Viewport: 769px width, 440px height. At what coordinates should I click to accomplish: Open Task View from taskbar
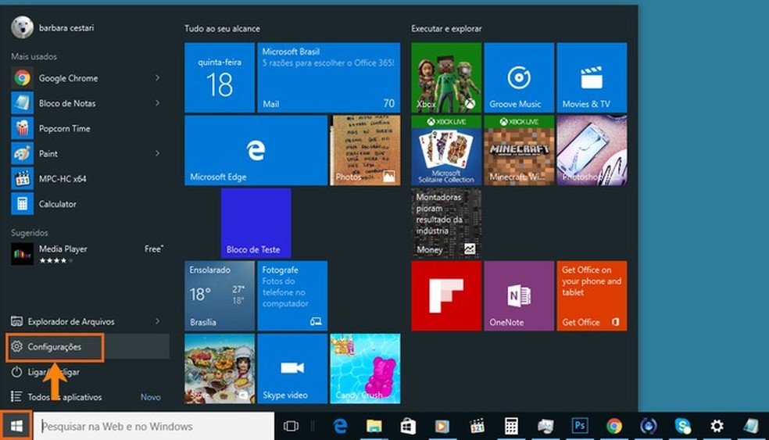[x=291, y=426]
